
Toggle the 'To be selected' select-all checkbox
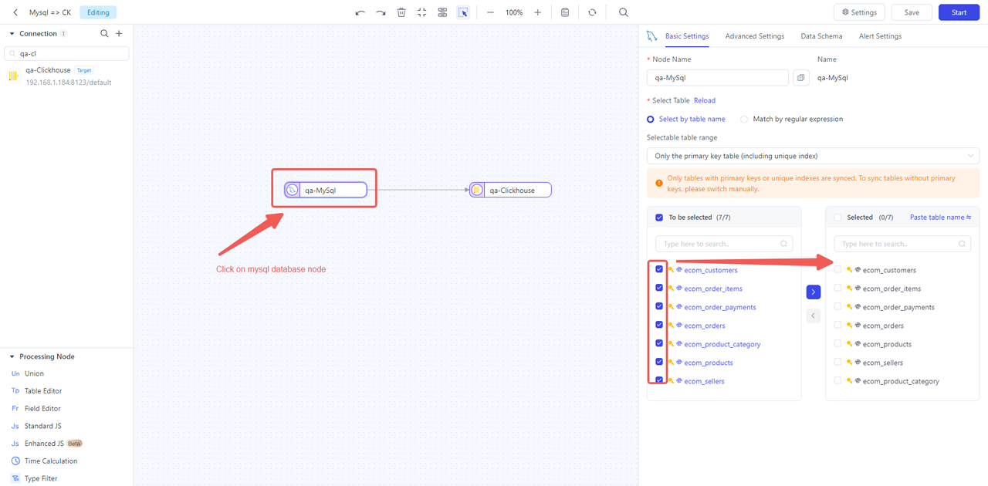659,218
